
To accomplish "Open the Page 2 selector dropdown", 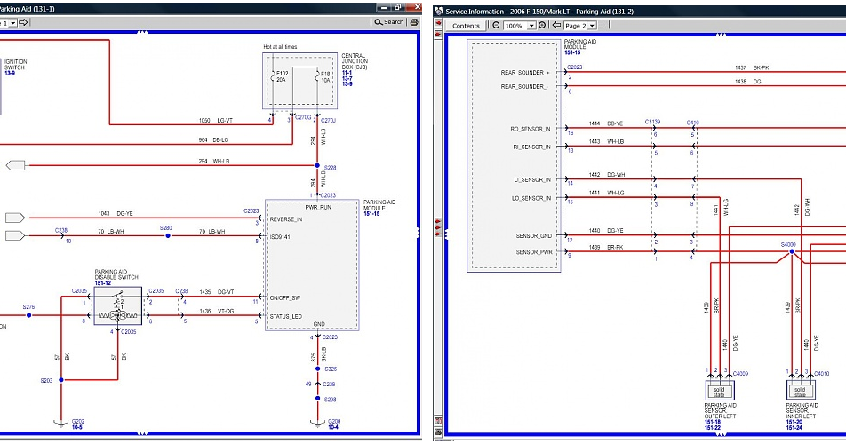I will coord(592,26).
